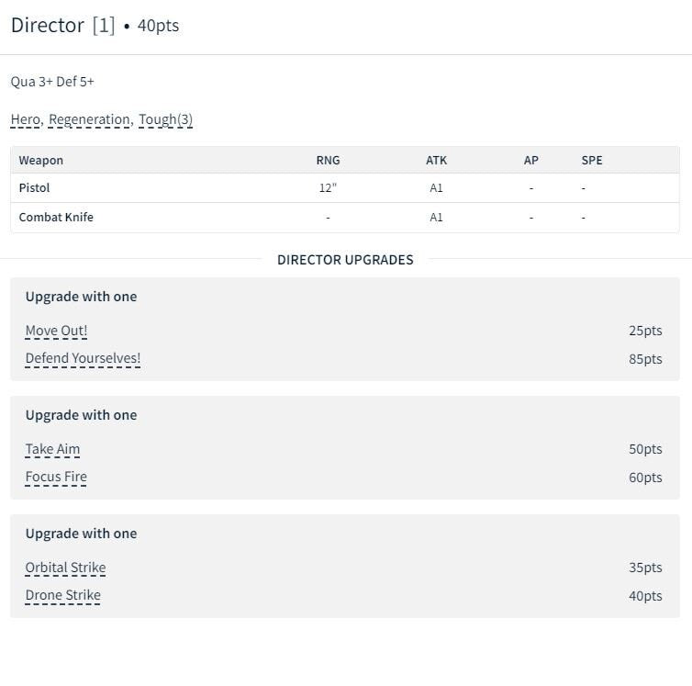692x686 pixels.
Task: Click the SPE column header
Action: click(592, 160)
